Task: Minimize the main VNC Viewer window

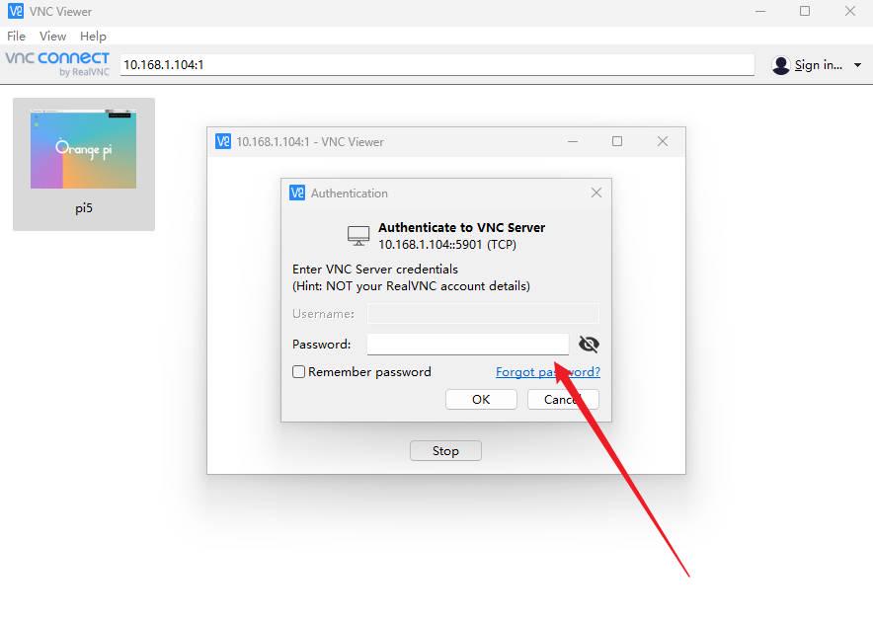Action: click(x=760, y=11)
